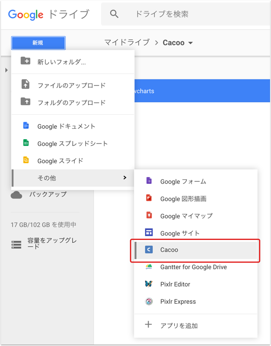The width and height of the screenshot is (271, 346).
Task: Click the Google Docs blue icon
Action: 26,126
